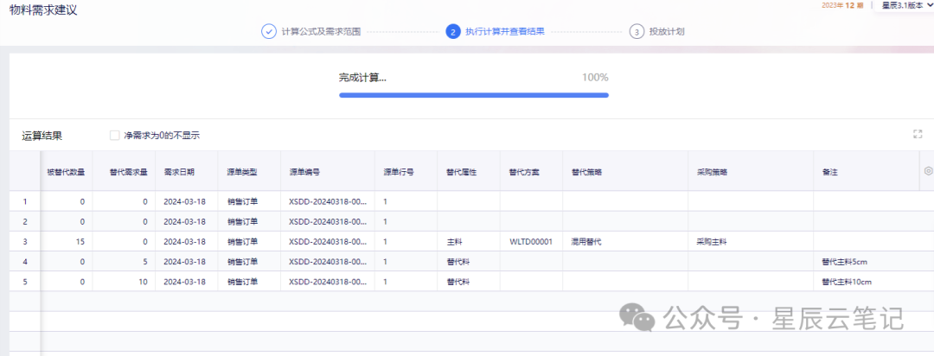Select row number 3 in results table
The width and height of the screenshot is (934, 356).
pyautogui.click(x=24, y=242)
